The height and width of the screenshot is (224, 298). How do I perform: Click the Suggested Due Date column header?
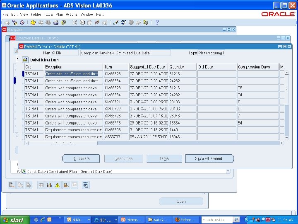(x=149, y=67)
